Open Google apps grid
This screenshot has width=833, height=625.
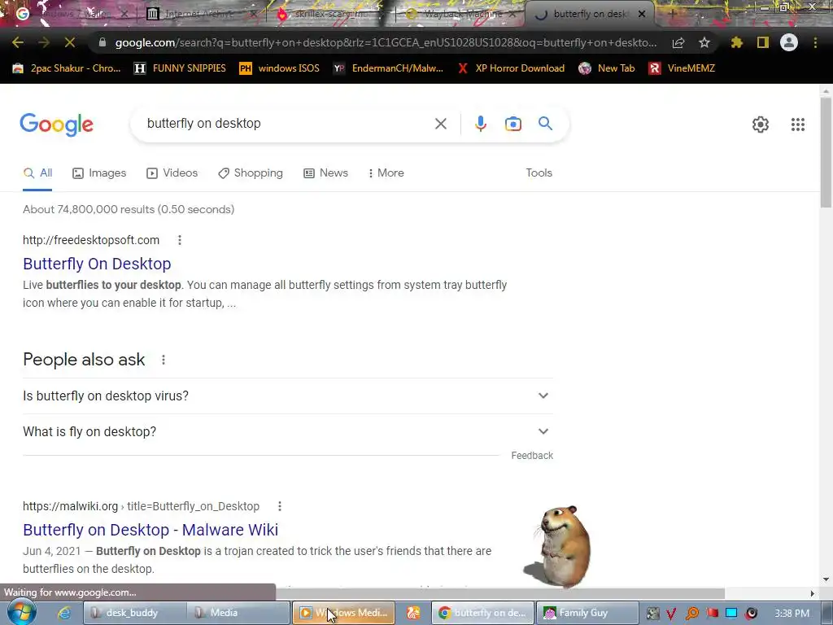pyautogui.click(x=797, y=125)
